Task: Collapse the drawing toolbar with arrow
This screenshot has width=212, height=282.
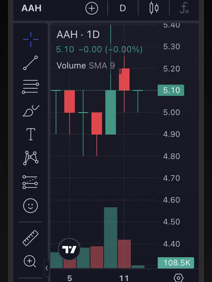Action: 47,268
